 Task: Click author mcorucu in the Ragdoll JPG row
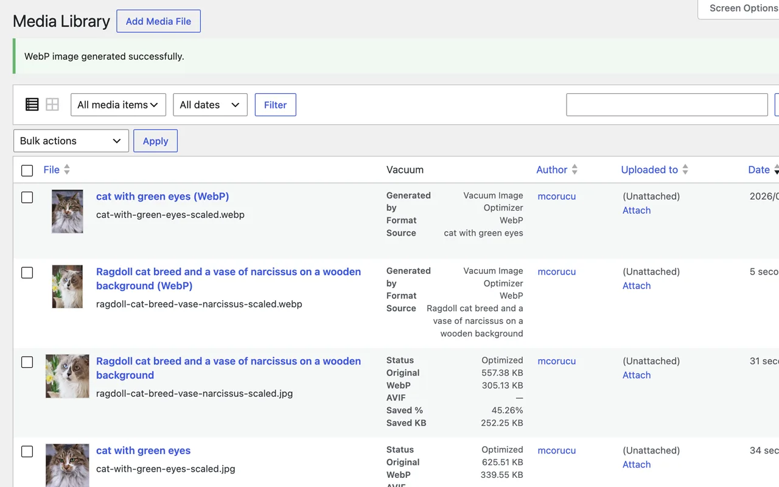556,361
